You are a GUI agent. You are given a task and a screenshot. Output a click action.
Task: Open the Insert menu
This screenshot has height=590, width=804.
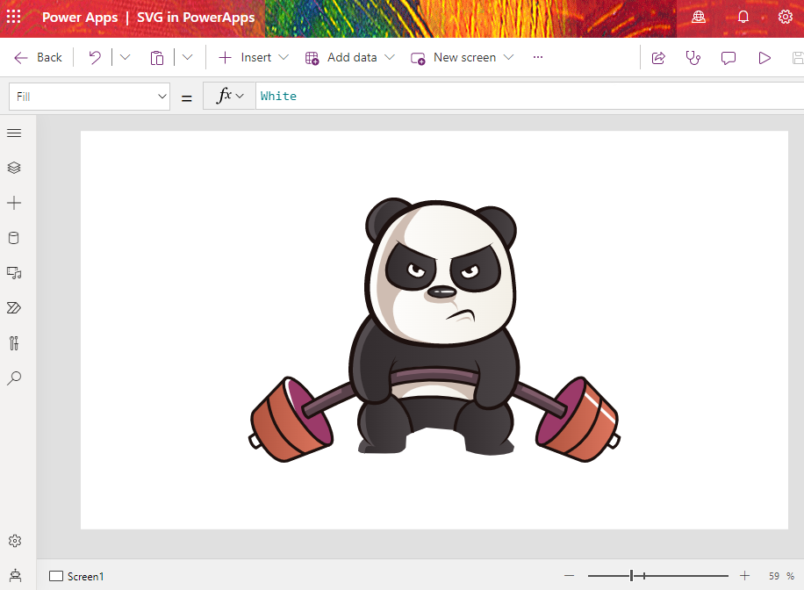click(x=246, y=57)
